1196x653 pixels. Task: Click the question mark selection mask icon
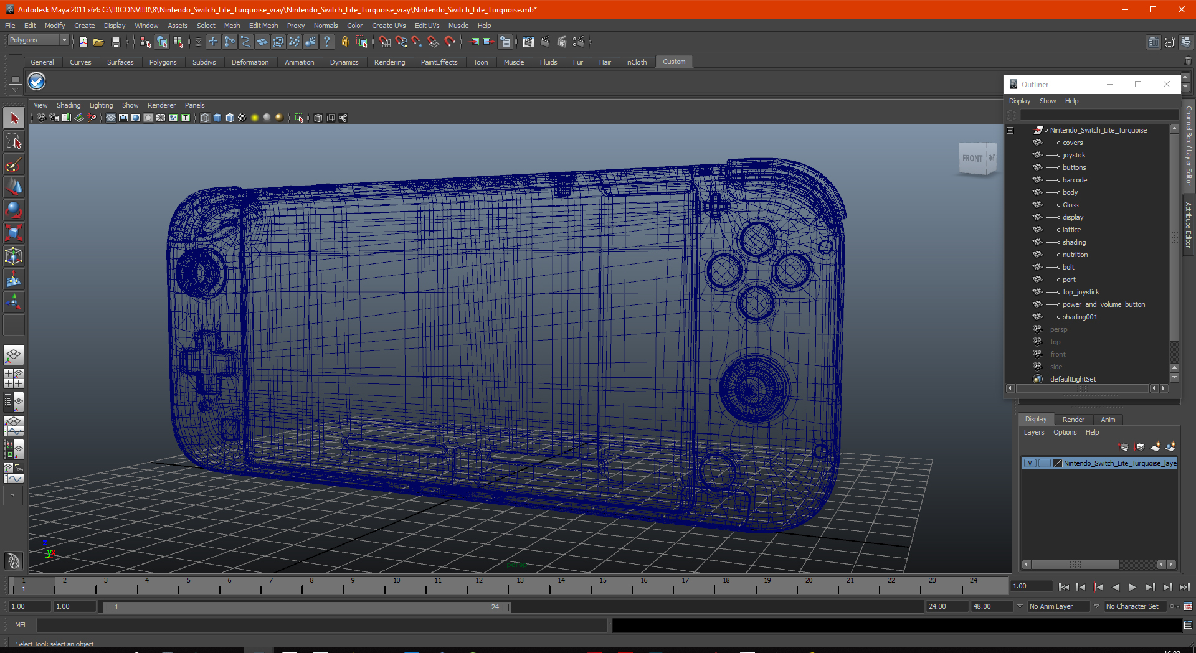coord(326,42)
